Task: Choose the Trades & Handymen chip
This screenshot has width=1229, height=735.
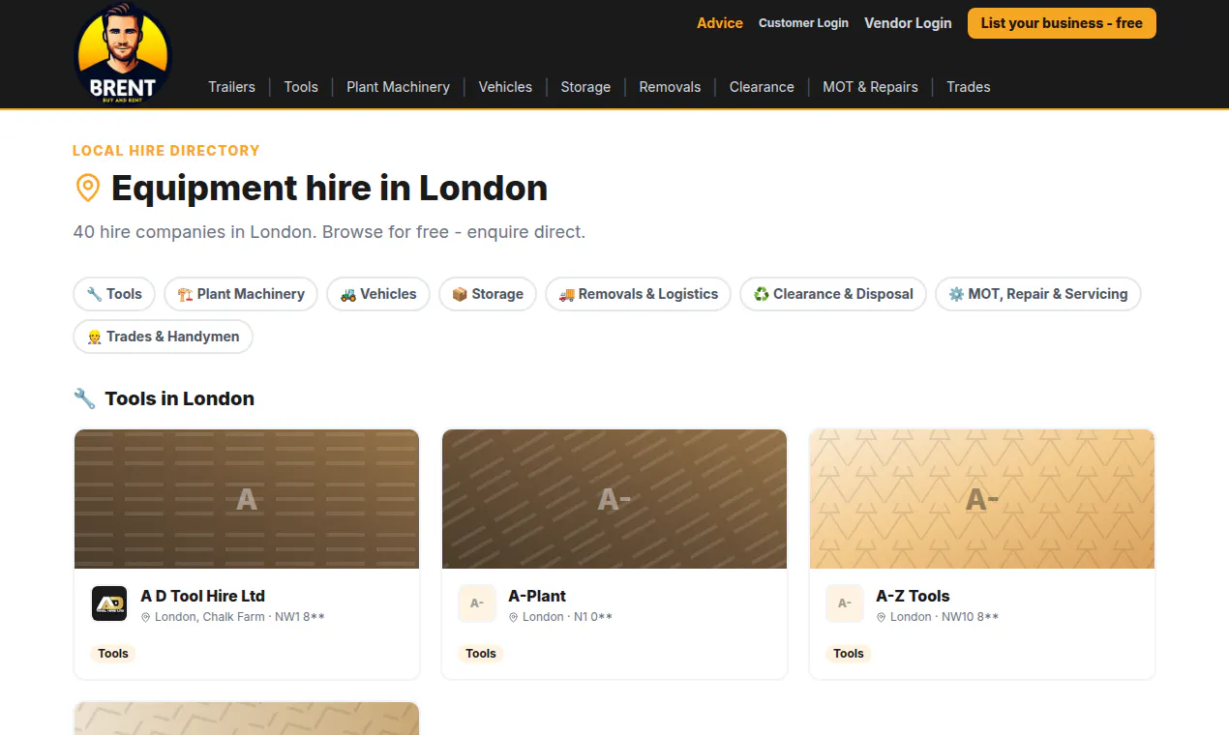Action: pos(163,337)
